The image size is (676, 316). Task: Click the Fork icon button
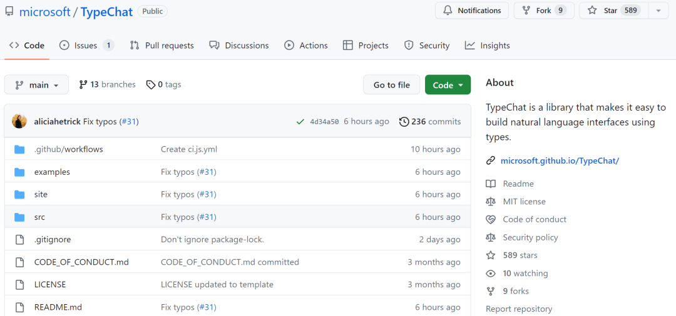click(526, 11)
